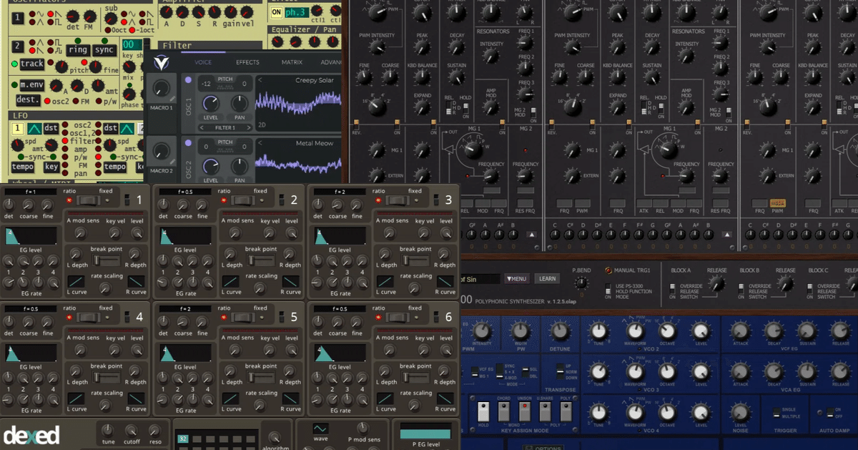Click the LEARN button
The width and height of the screenshot is (858, 450).
click(548, 278)
